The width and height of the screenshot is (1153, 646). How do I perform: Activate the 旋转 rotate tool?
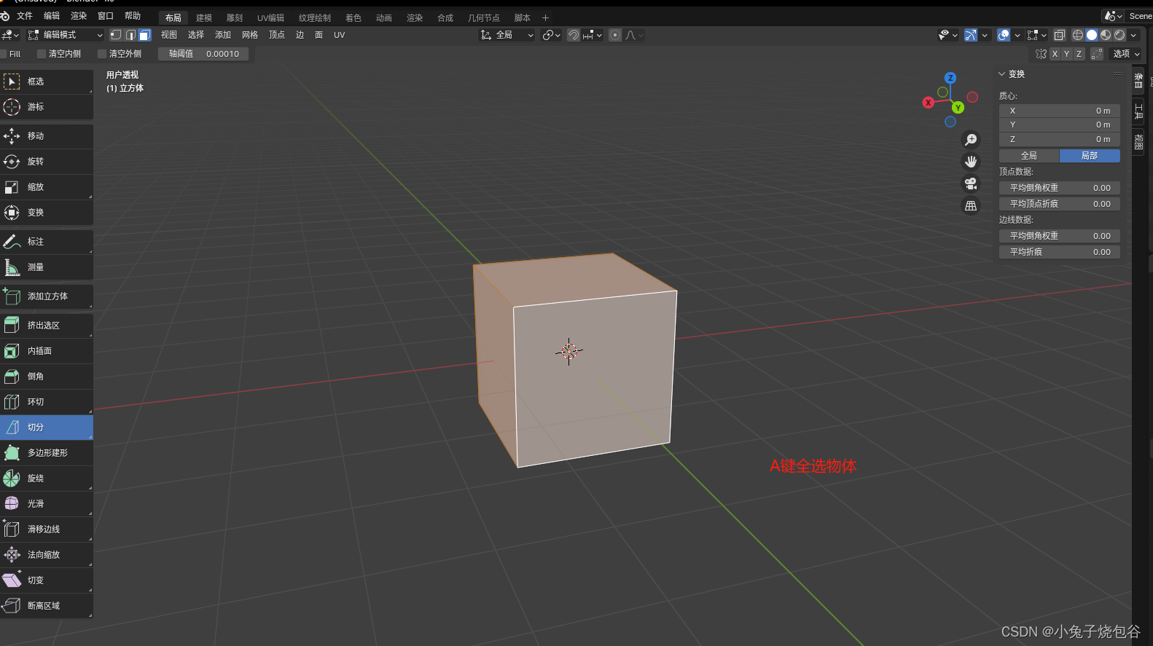coord(47,162)
